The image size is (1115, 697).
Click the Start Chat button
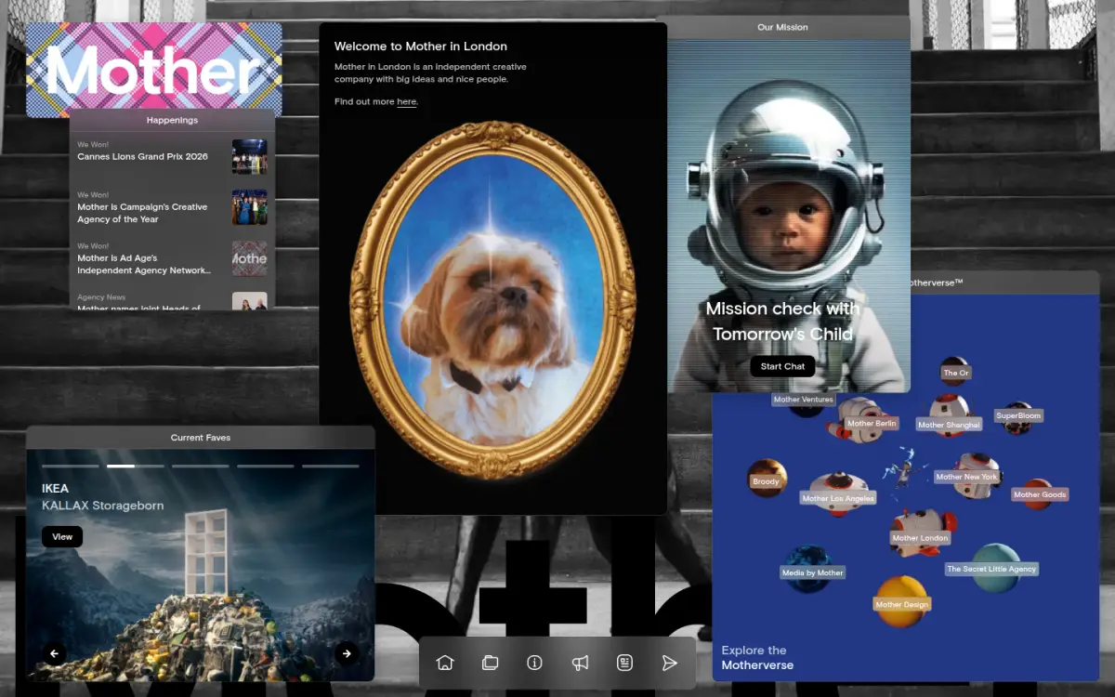pos(782,366)
